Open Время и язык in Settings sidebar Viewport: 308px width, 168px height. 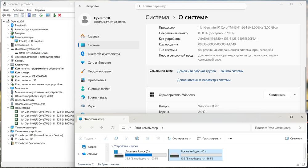[x=109, y=98]
